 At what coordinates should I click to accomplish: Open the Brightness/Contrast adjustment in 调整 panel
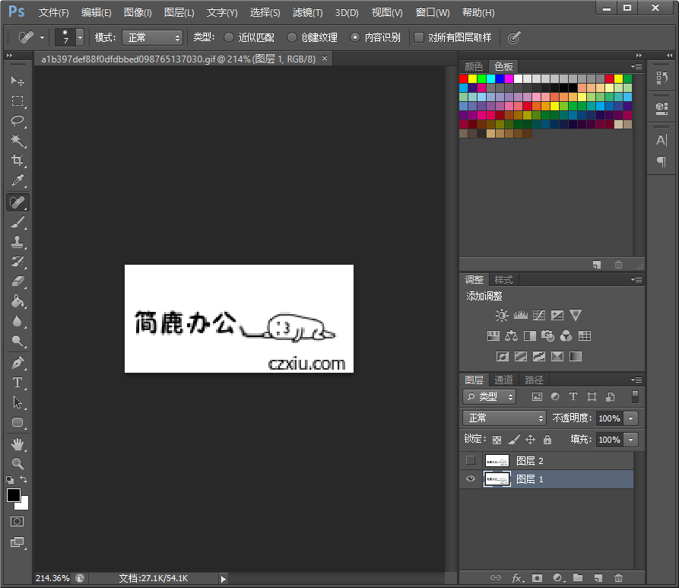click(x=500, y=313)
